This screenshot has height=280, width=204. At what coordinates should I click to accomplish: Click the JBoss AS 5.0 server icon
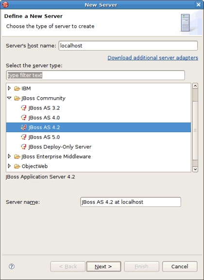[24, 137]
